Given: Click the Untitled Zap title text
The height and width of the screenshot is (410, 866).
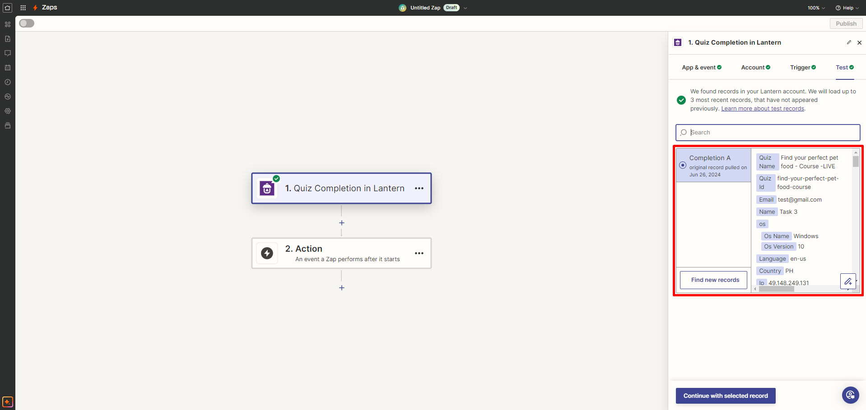Looking at the screenshot, I should coord(425,8).
